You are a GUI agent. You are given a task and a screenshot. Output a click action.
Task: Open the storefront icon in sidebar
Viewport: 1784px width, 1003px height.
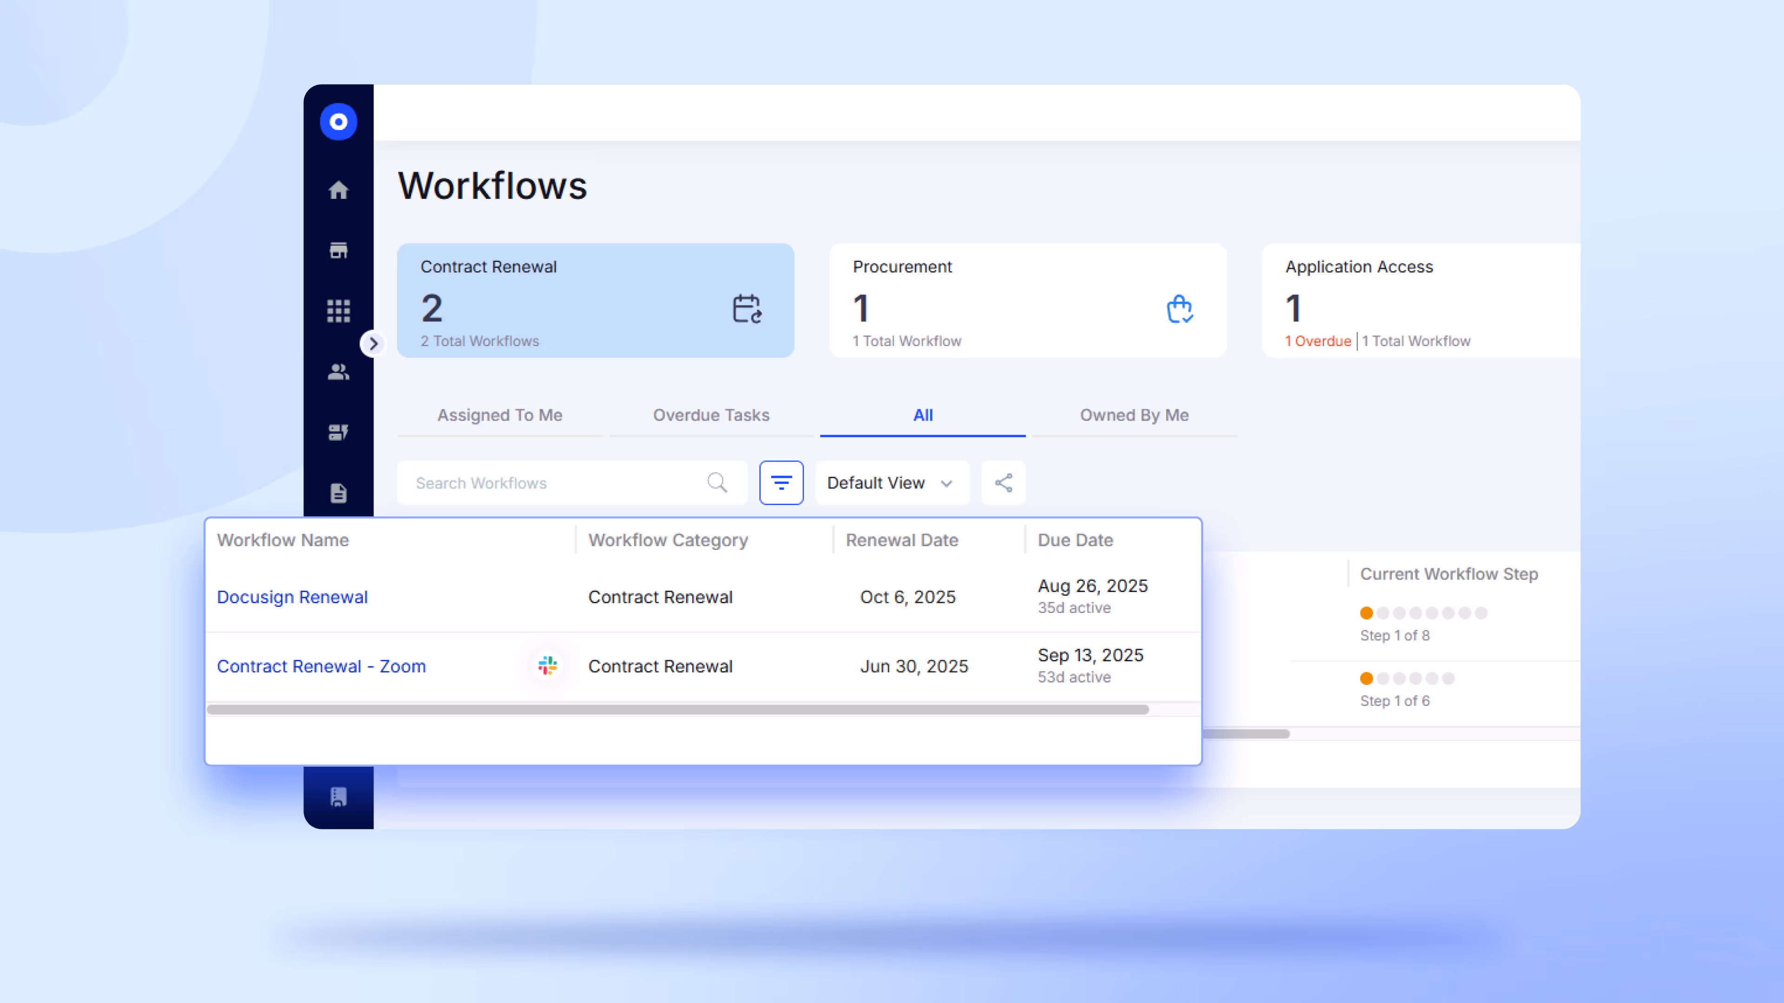(338, 251)
